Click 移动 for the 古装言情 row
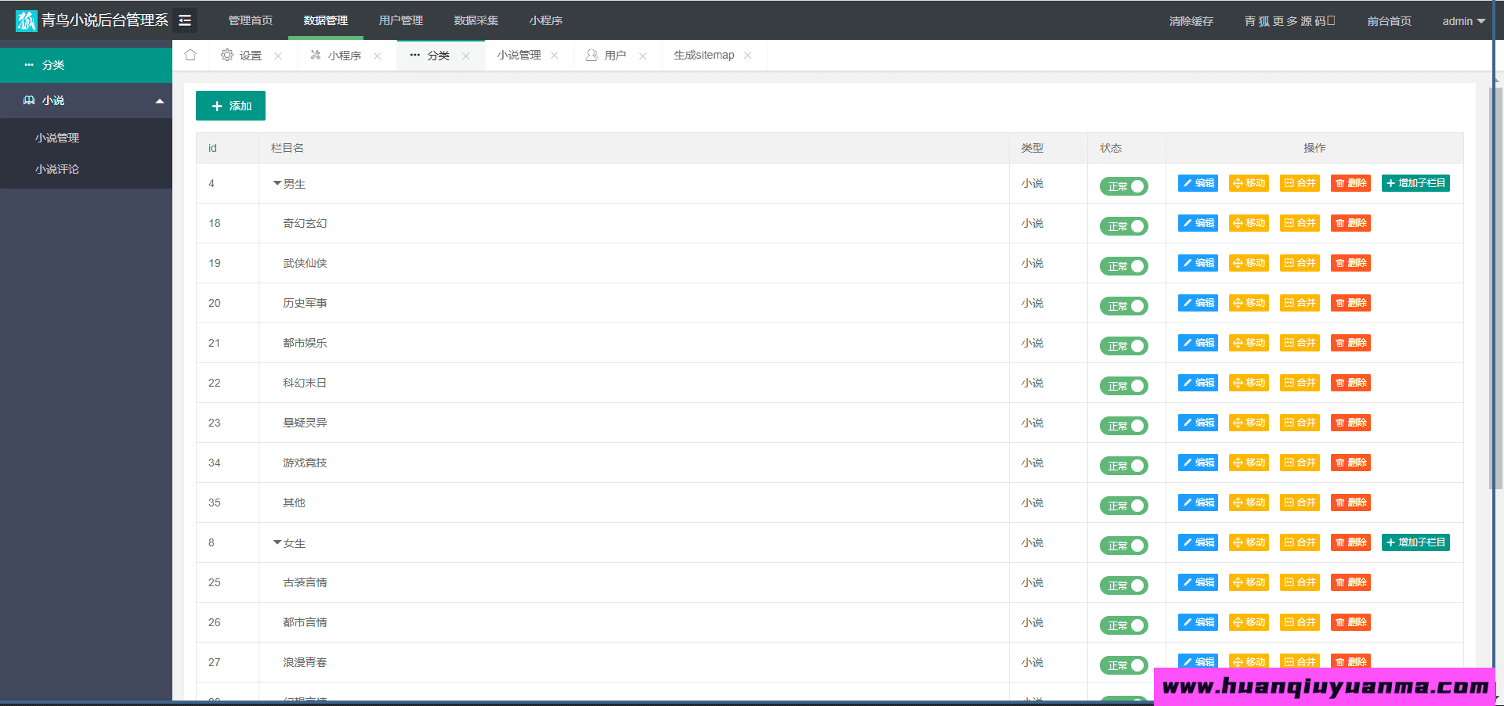1504x706 pixels. pyautogui.click(x=1249, y=582)
